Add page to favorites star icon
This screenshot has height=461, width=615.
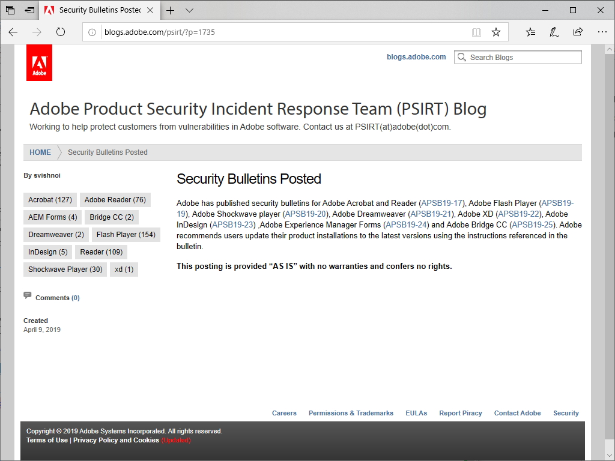coord(496,32)
